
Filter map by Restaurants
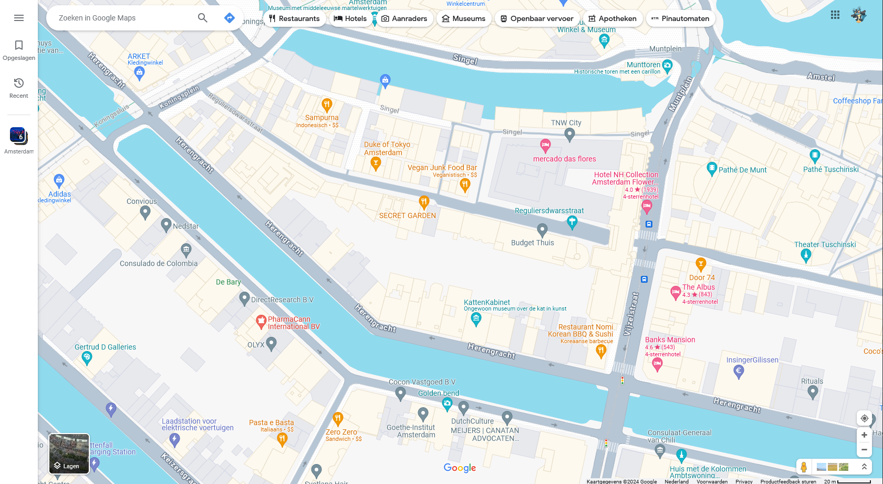(x=295, y=18)
